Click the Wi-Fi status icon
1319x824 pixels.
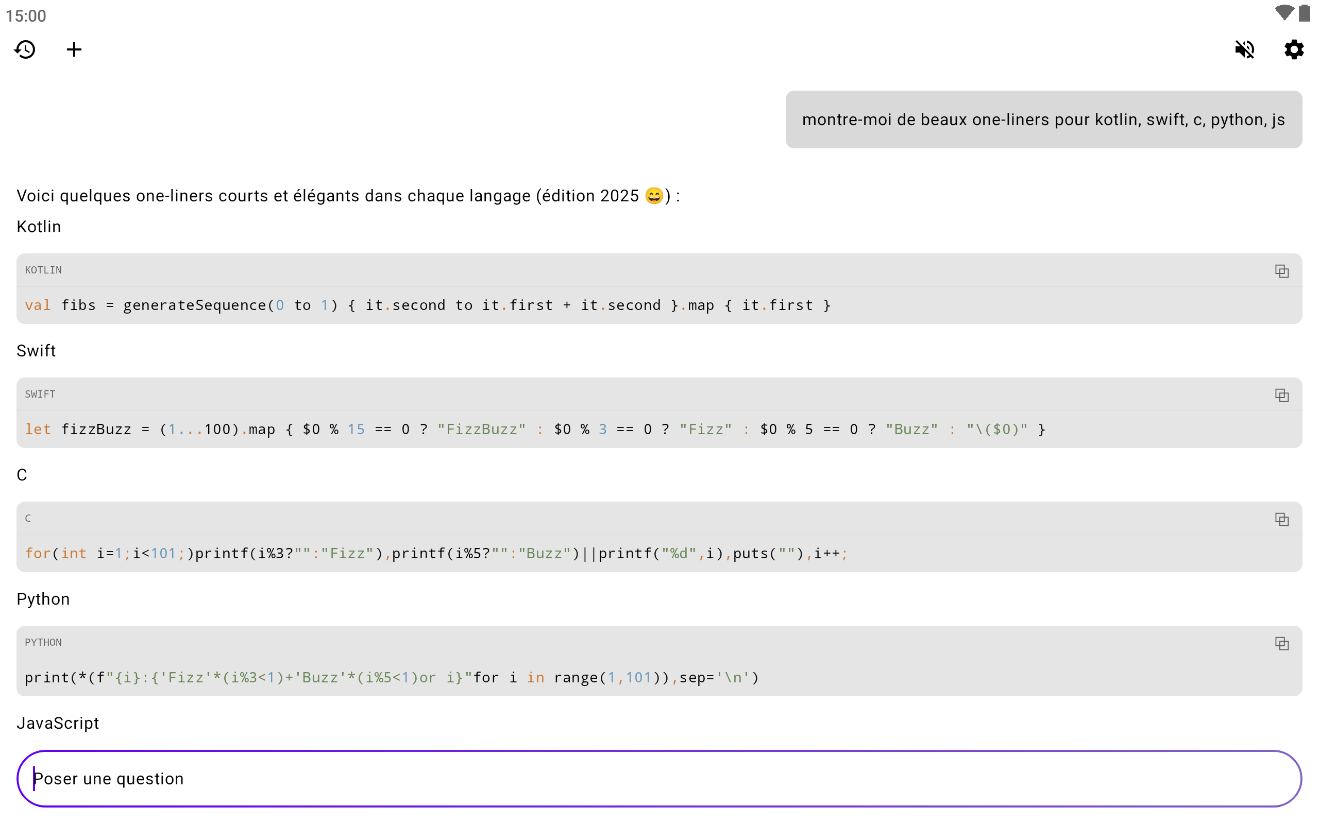pos(1283,13)
